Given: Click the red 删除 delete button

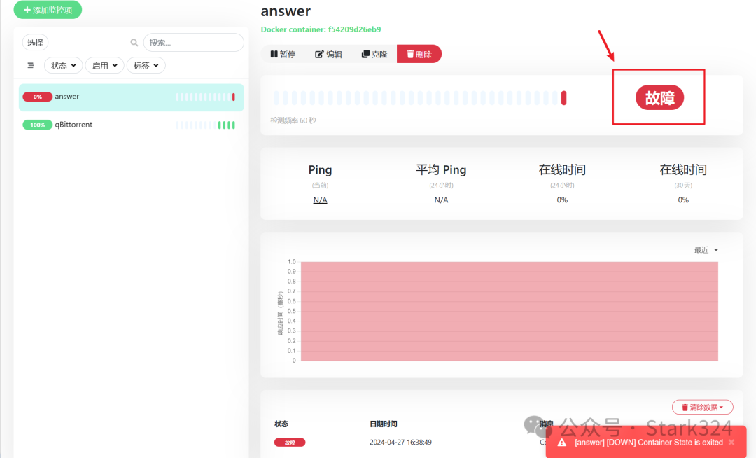Looking at the screenshot, I should [x=419, y=54].
